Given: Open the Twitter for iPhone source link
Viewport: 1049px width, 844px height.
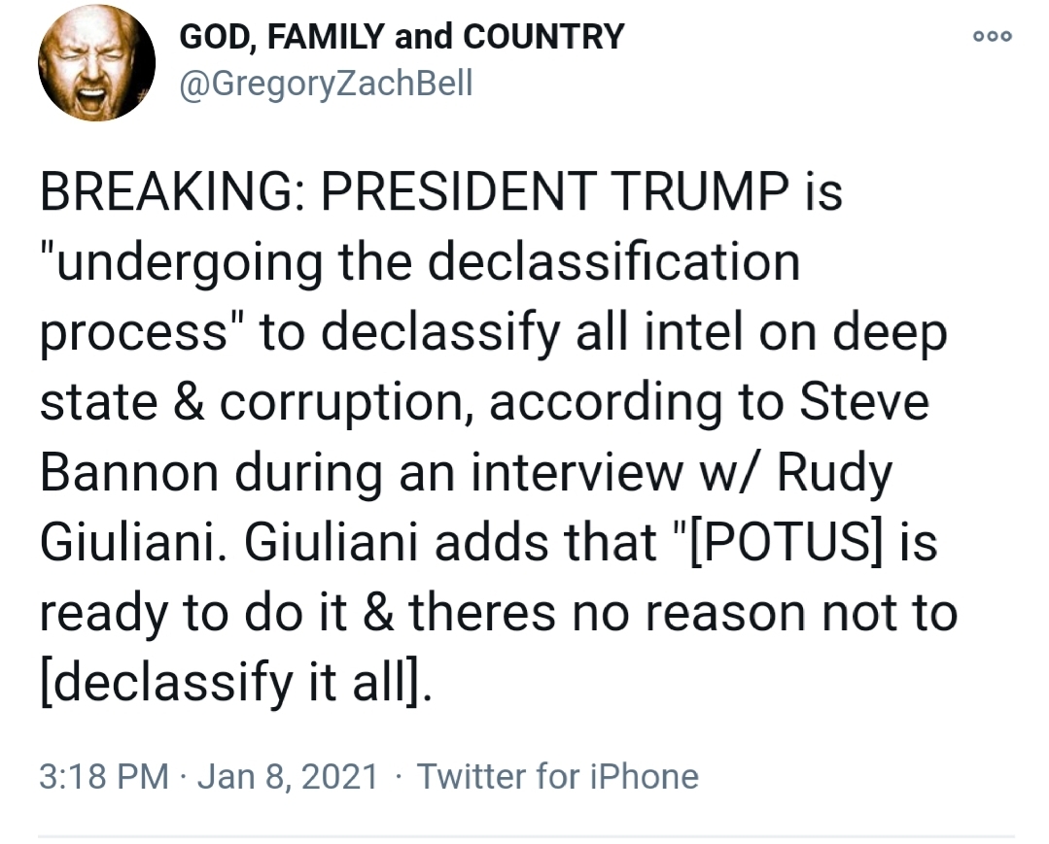Looking at the screenshot, I should (x=558, y=777).
